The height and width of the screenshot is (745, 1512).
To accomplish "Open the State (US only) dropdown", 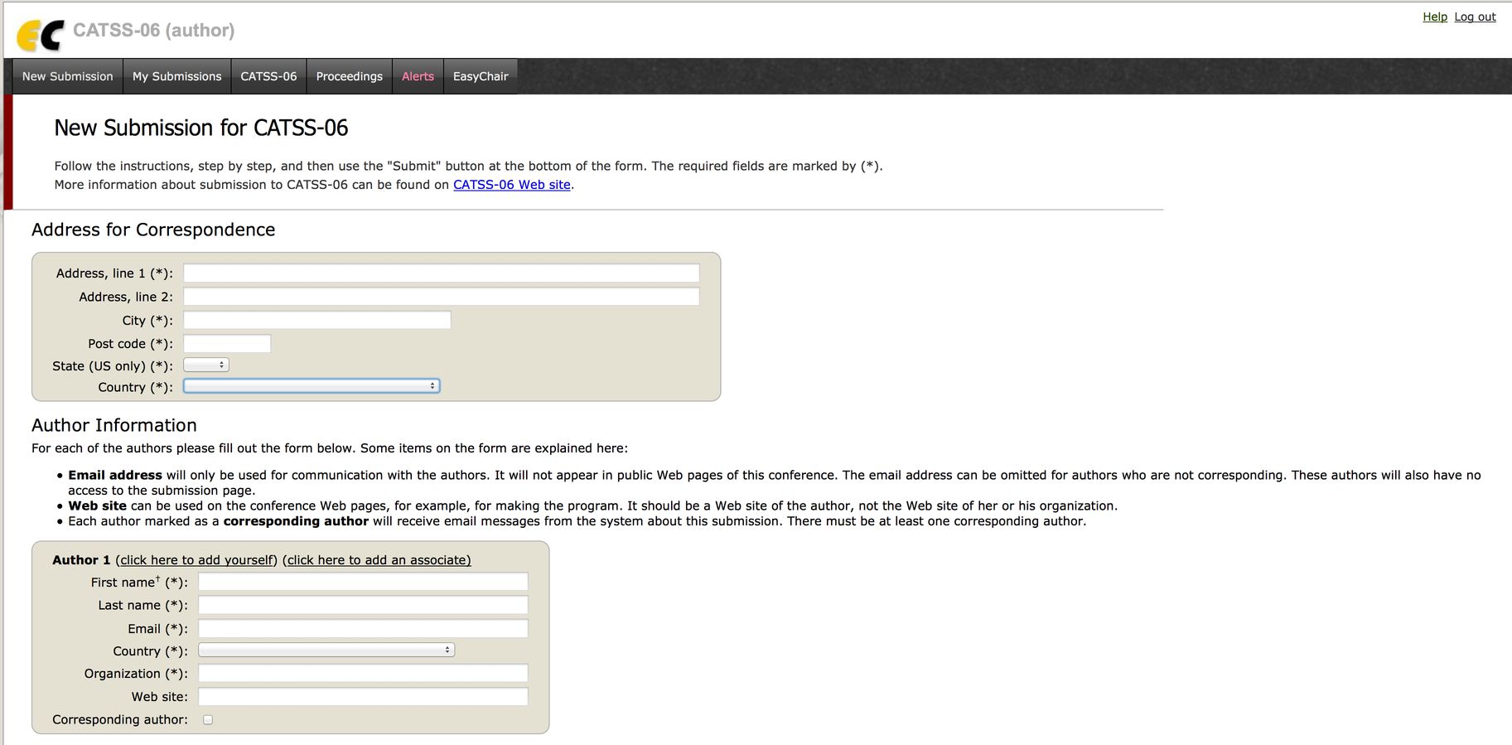I will (206, 365).
